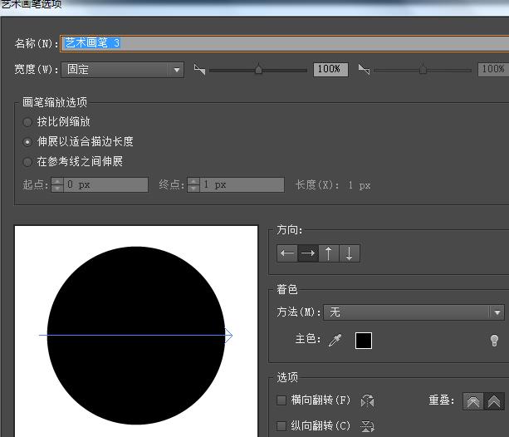Enable 纵向翻转 checkbox
The width and height of the screenshot is (509, 437).
(281, 425)
